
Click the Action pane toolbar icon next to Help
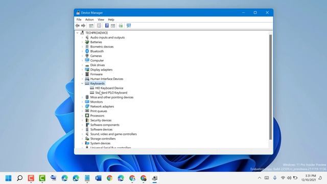113,26
